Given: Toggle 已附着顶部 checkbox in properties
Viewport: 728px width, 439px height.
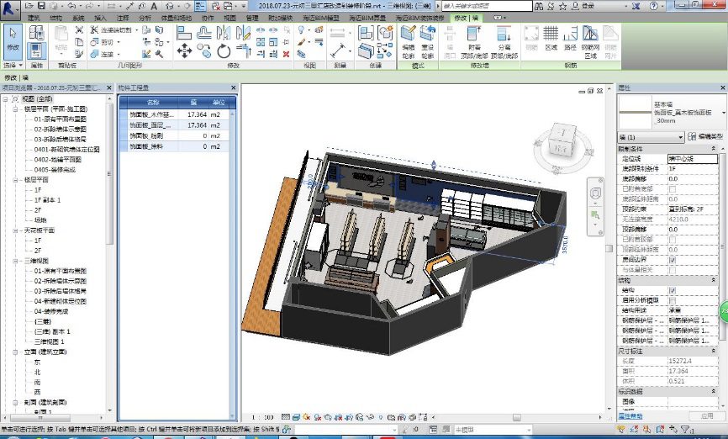Looking at the screenshot, I should [x=673, y=239].
